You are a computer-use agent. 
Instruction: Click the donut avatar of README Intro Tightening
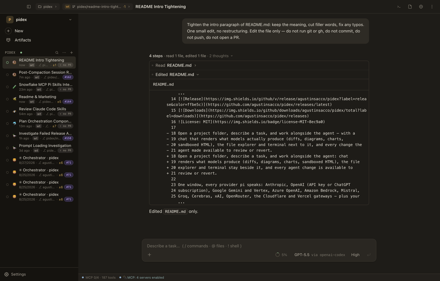[x=14, y=62]
